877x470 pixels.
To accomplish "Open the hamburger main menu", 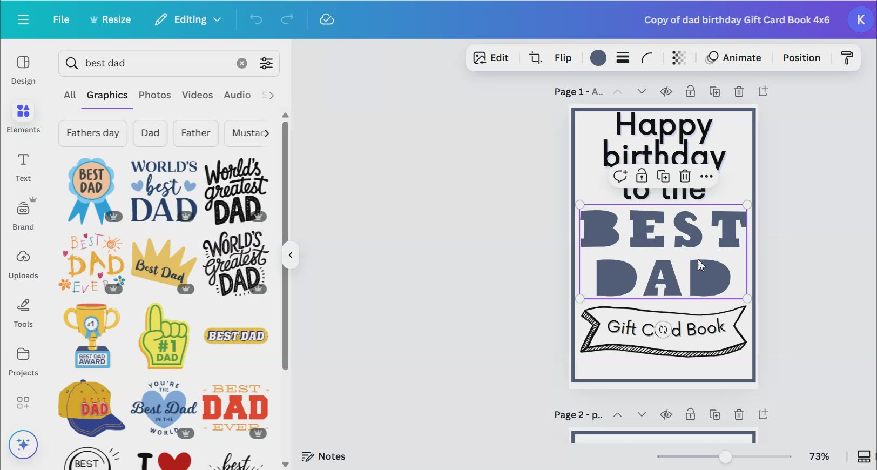I will click(x=23, y=19).
